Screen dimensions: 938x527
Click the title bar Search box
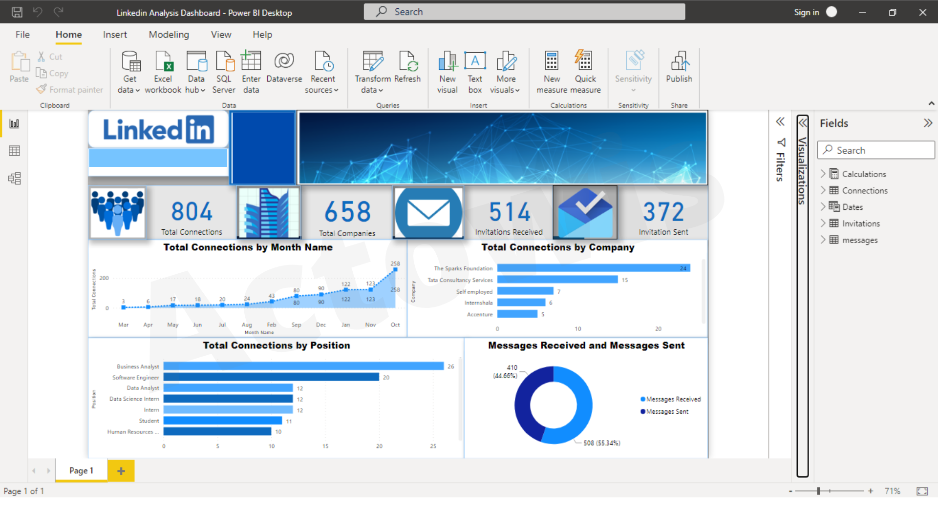click(524, 12)
